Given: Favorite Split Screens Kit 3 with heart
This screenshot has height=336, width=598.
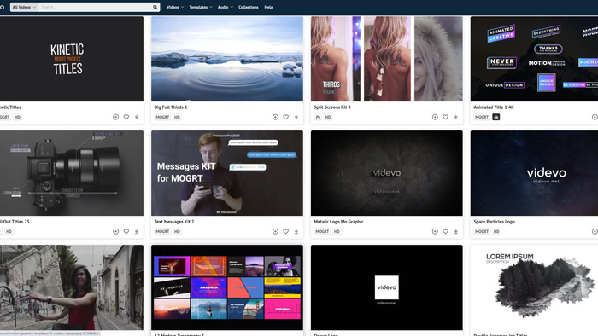Looking at the screenshot, I should 445,117.
